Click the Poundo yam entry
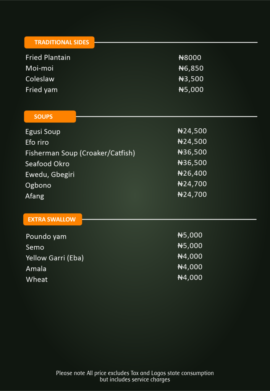 click(46, 237)
